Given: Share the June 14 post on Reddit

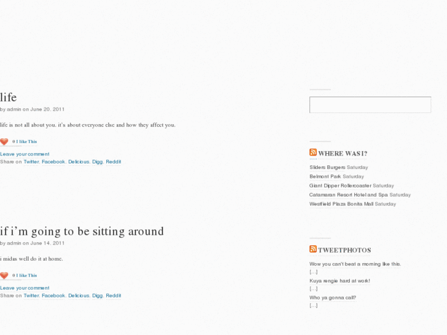Looking at the screenshot, I should 114,296.
